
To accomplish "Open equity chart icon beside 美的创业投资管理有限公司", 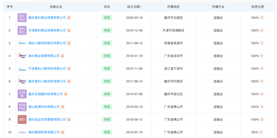I will (x=69, y=119).
